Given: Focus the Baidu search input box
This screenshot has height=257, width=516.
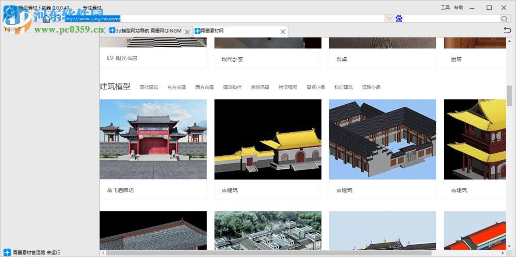Looking at the screenshot, I should (x=451, y=19).
